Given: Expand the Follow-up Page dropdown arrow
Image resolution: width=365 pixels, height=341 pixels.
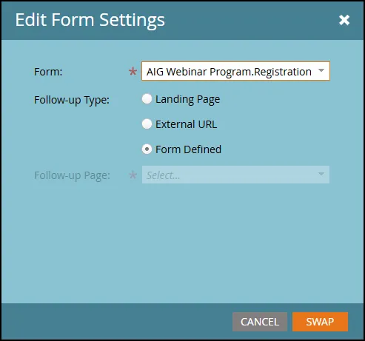Looking at the screenshot, I should 321,175.
